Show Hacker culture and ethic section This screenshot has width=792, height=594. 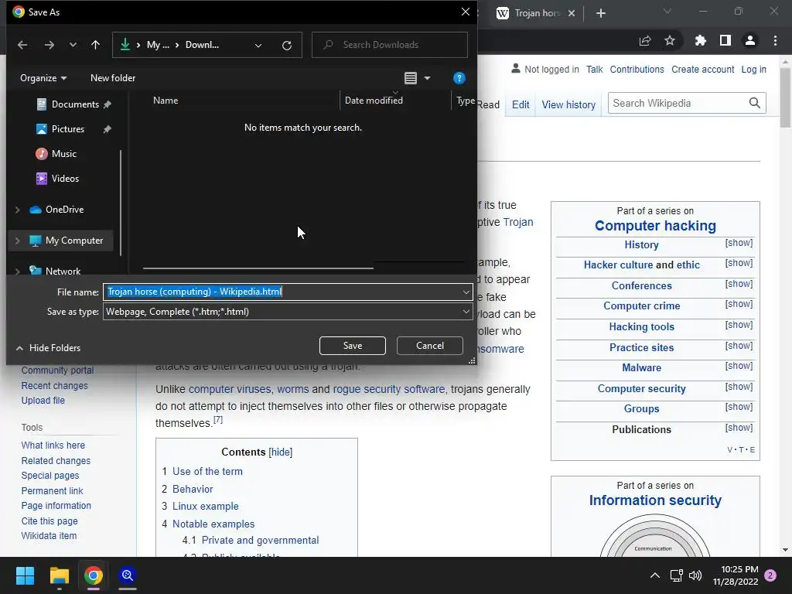tap(739, 263)
